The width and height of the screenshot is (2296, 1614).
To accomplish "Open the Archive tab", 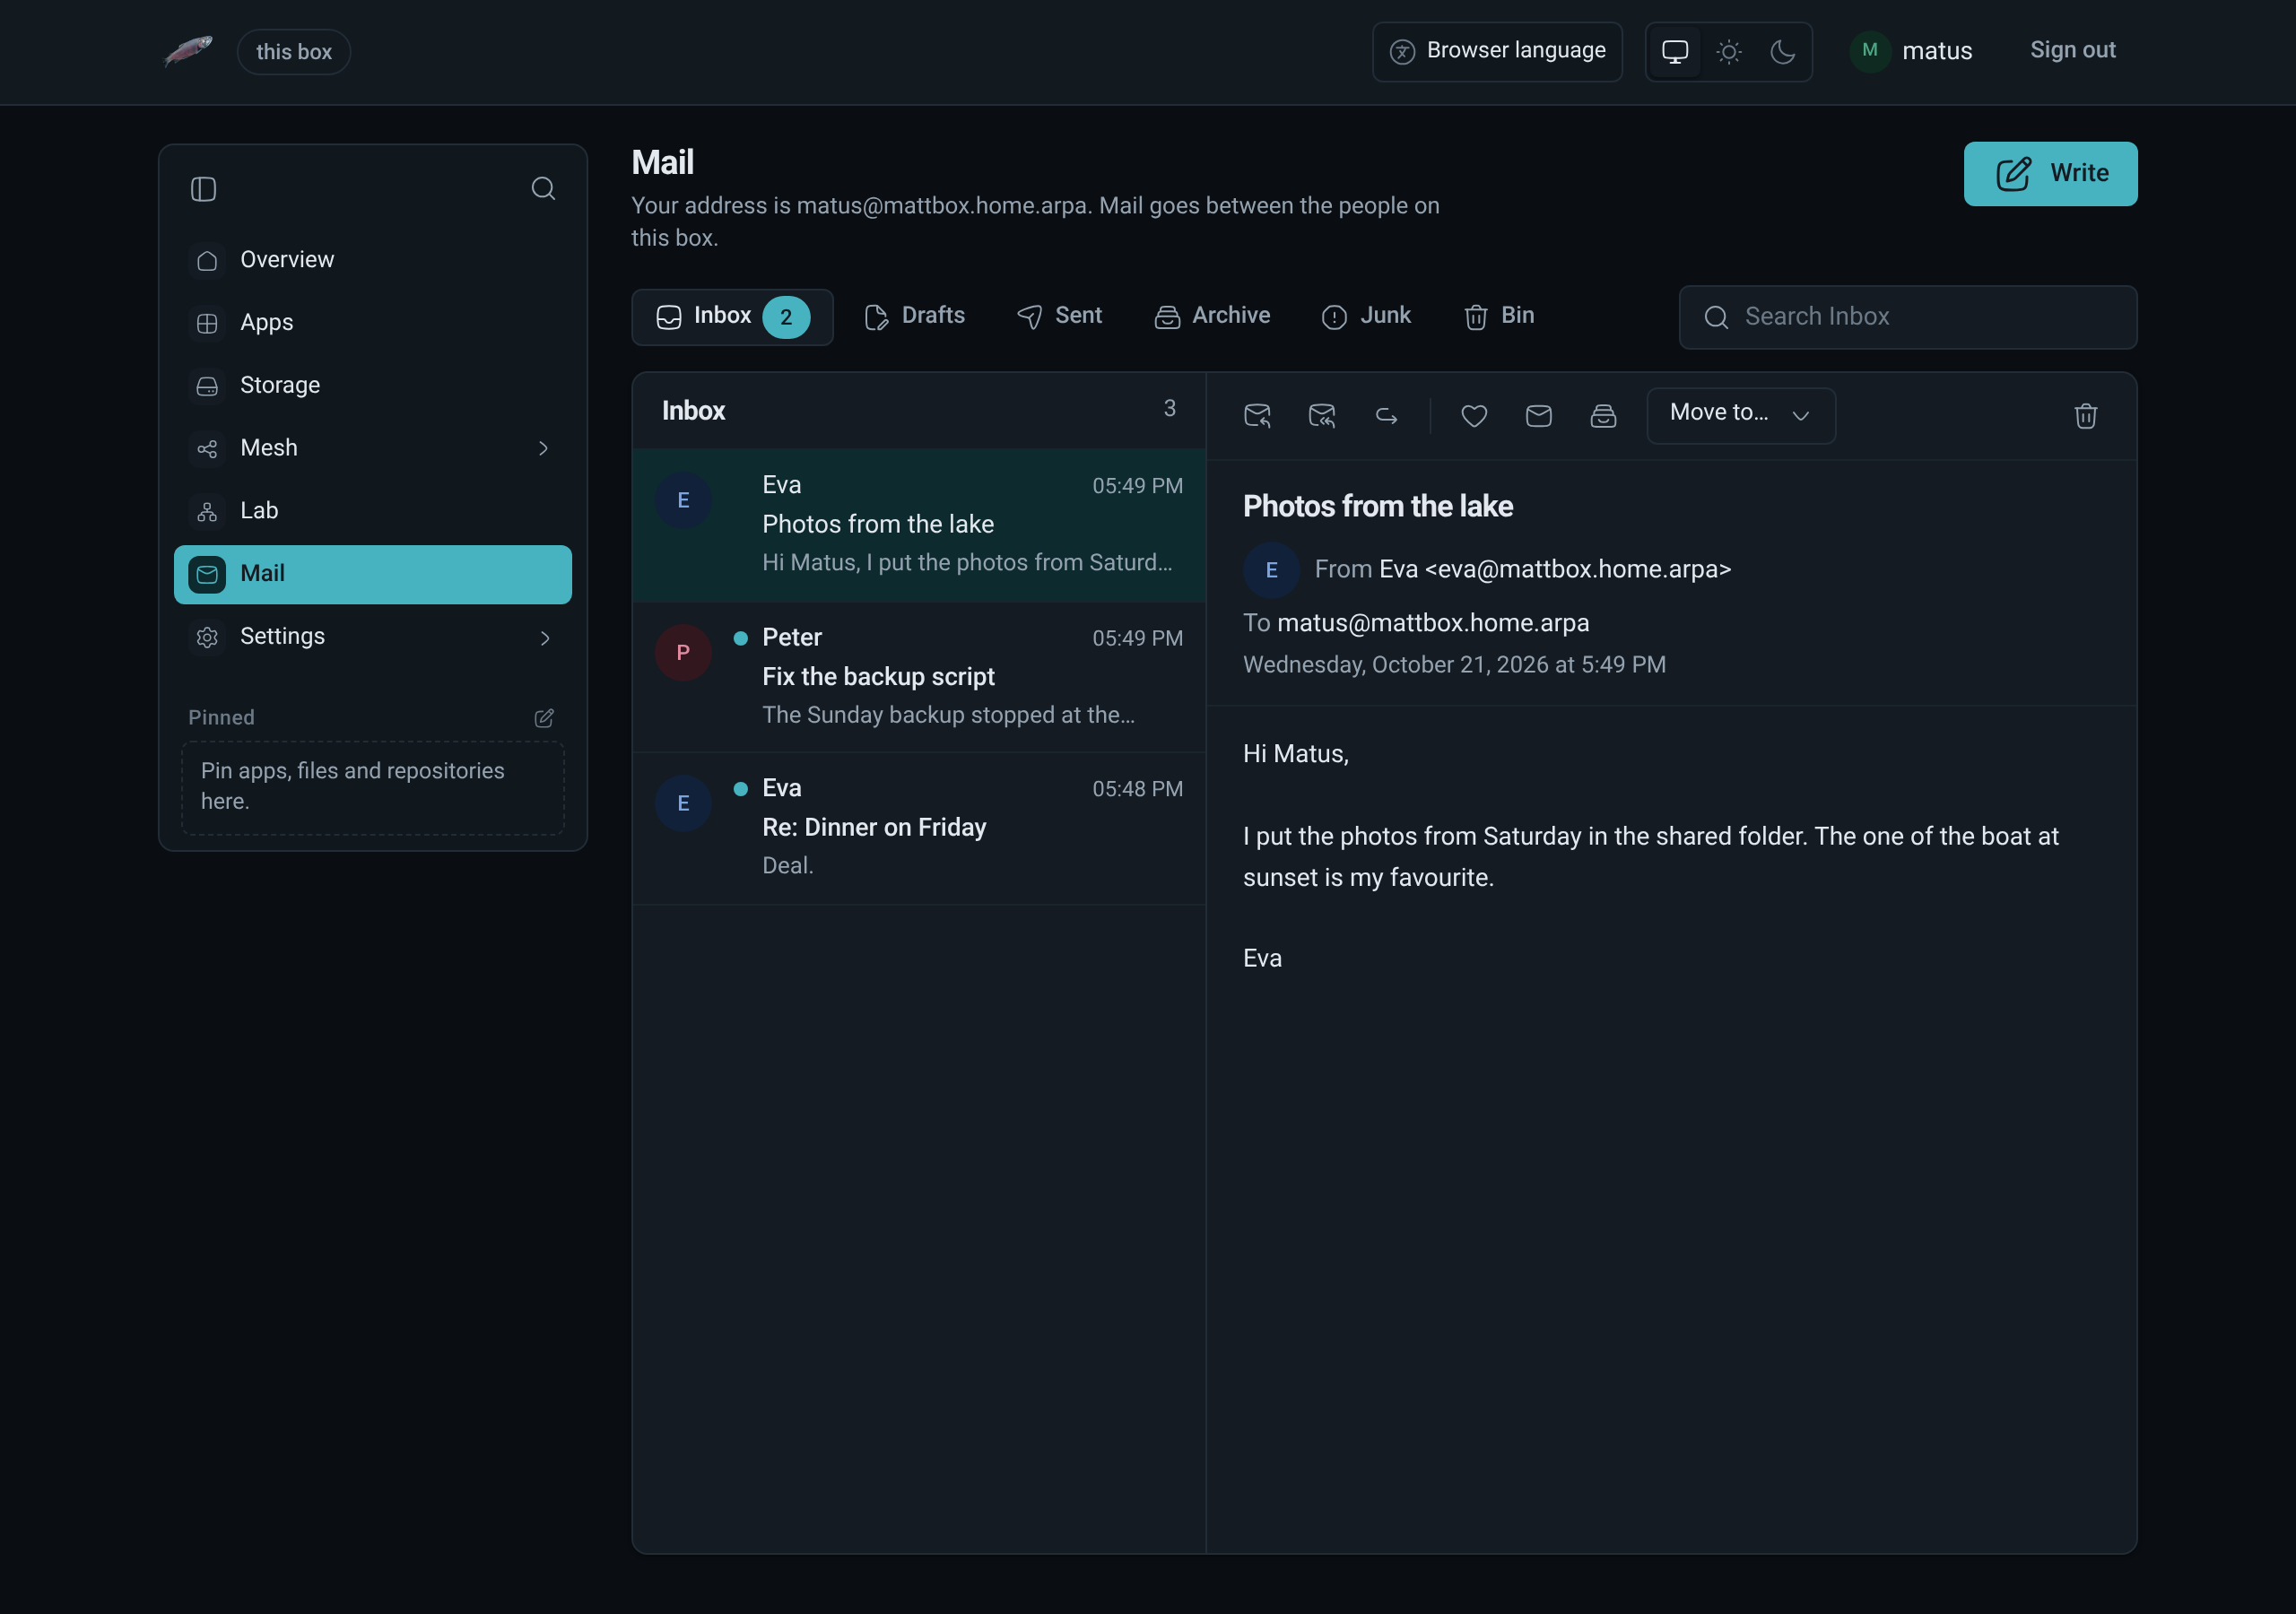I will (1212, 317).
